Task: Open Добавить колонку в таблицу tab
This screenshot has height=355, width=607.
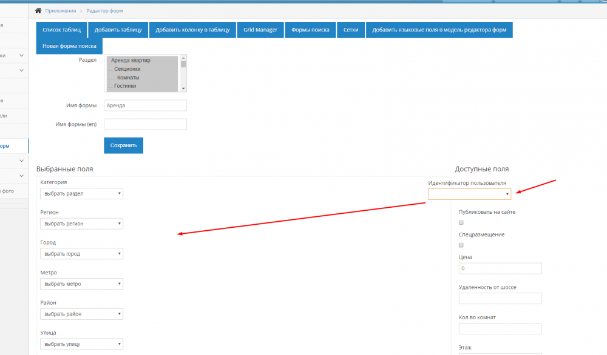Action: click(x=192, y=30)
